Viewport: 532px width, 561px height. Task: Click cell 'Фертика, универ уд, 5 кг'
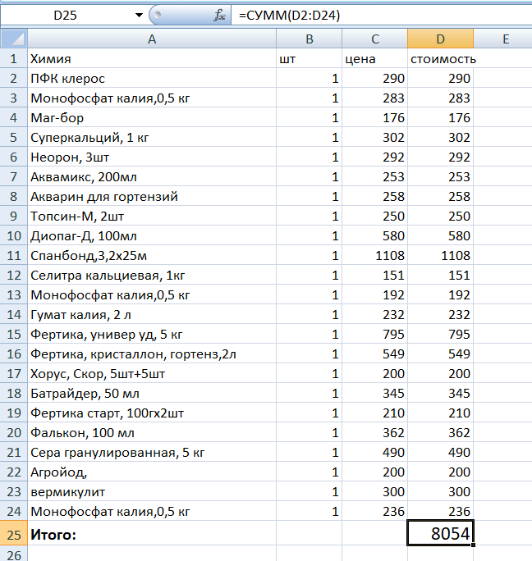pos(152,334)
